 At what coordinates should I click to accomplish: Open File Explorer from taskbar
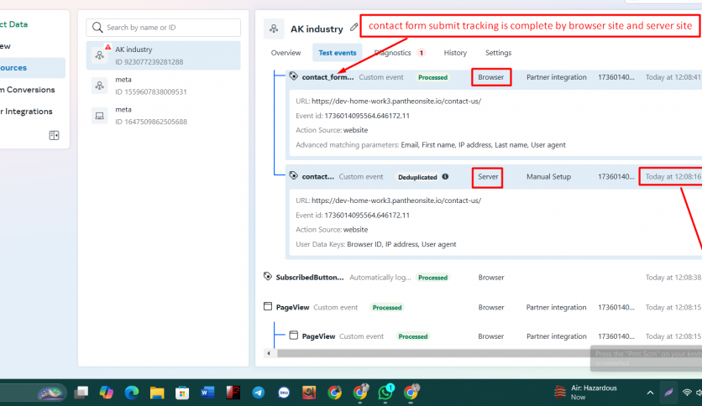pyautogui.click(x=157, y=393)
